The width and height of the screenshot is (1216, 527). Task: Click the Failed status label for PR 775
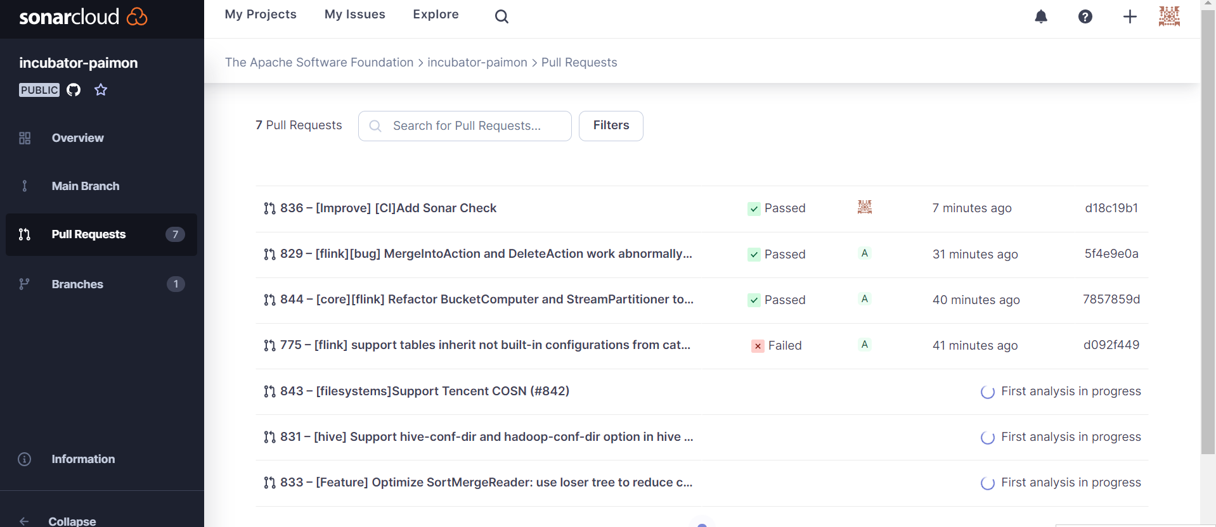(x=785, y=346)
